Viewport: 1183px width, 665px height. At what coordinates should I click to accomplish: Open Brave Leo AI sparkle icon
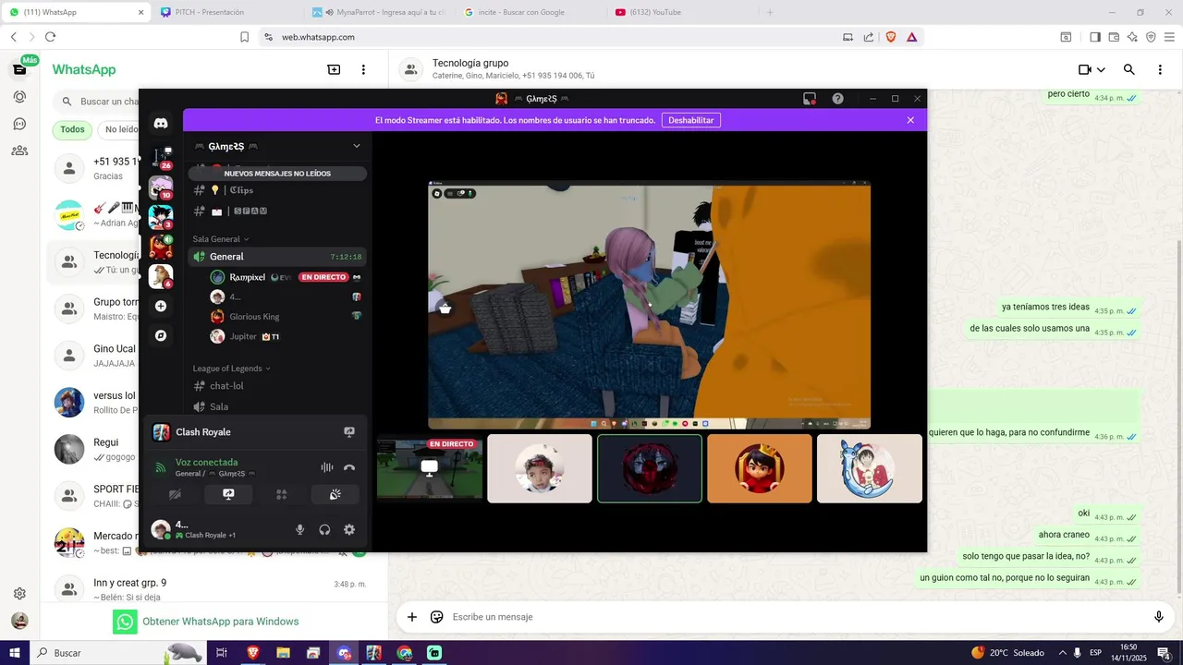[x=1132, y=37]
